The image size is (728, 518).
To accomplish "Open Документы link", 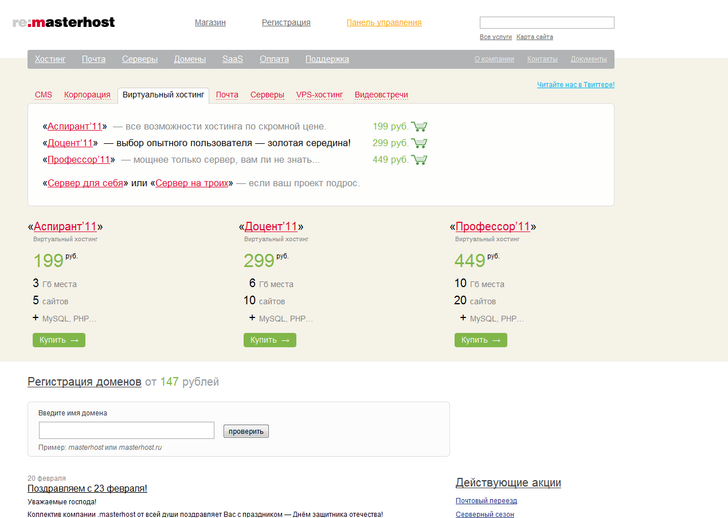I will (x=589, y=59).
